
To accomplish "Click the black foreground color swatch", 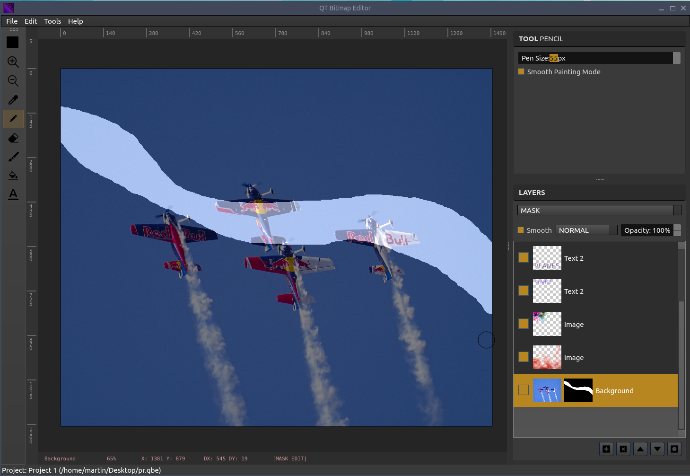I will (x=13, y=43).
